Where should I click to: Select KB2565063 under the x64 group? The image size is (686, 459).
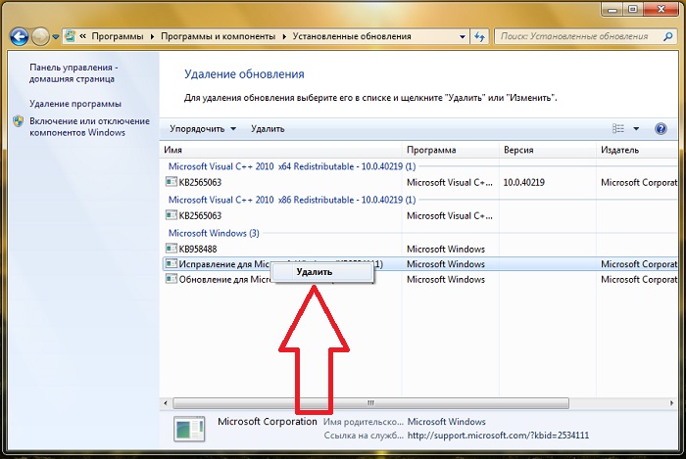click(420, 182)
